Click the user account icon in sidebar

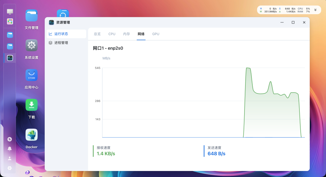[x=9, y=158]
